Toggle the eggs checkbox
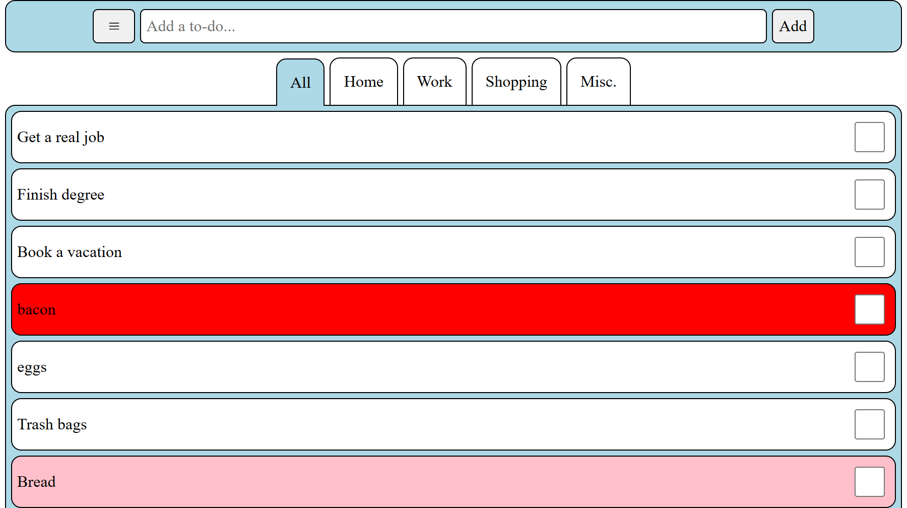 tap(869, 367)
